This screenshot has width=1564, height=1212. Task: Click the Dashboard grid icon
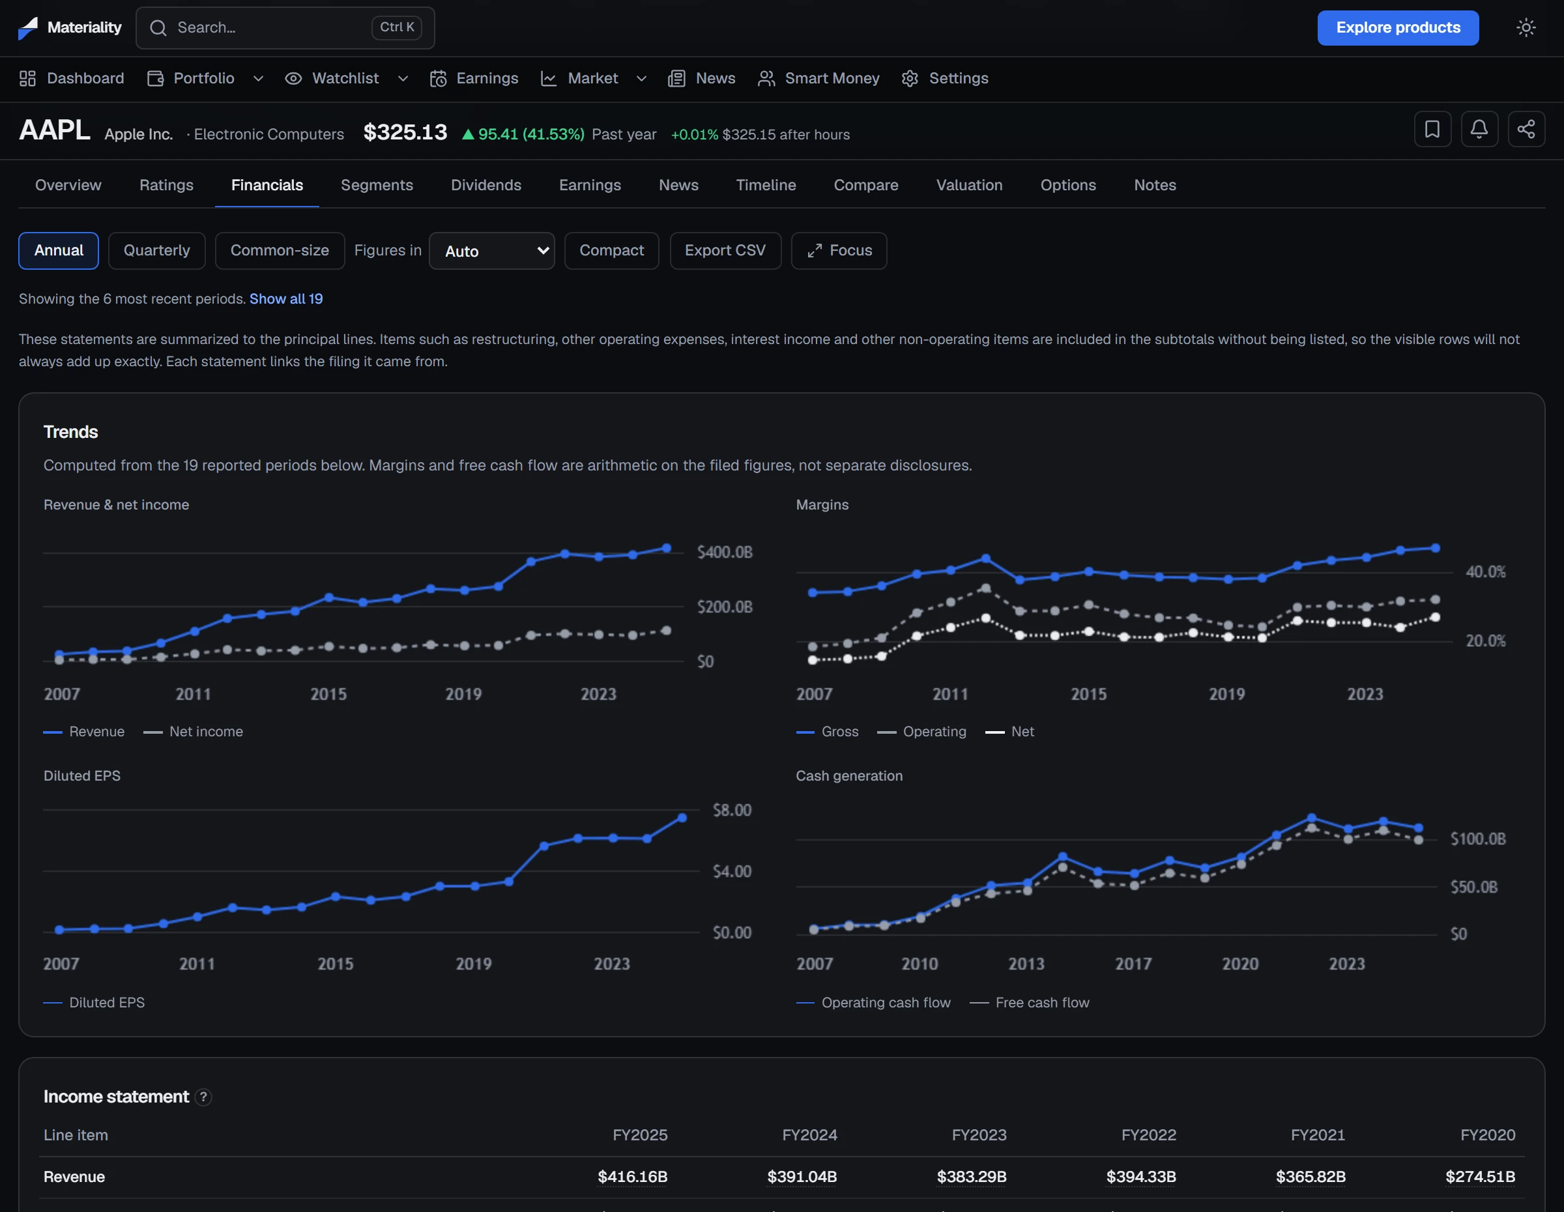[28, 78]
